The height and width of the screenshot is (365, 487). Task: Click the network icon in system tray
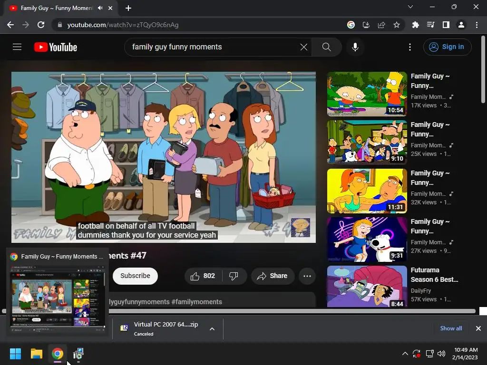(x=429, y=354)
